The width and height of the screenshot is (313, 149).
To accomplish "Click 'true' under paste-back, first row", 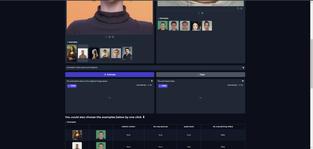I will (189, 135).
